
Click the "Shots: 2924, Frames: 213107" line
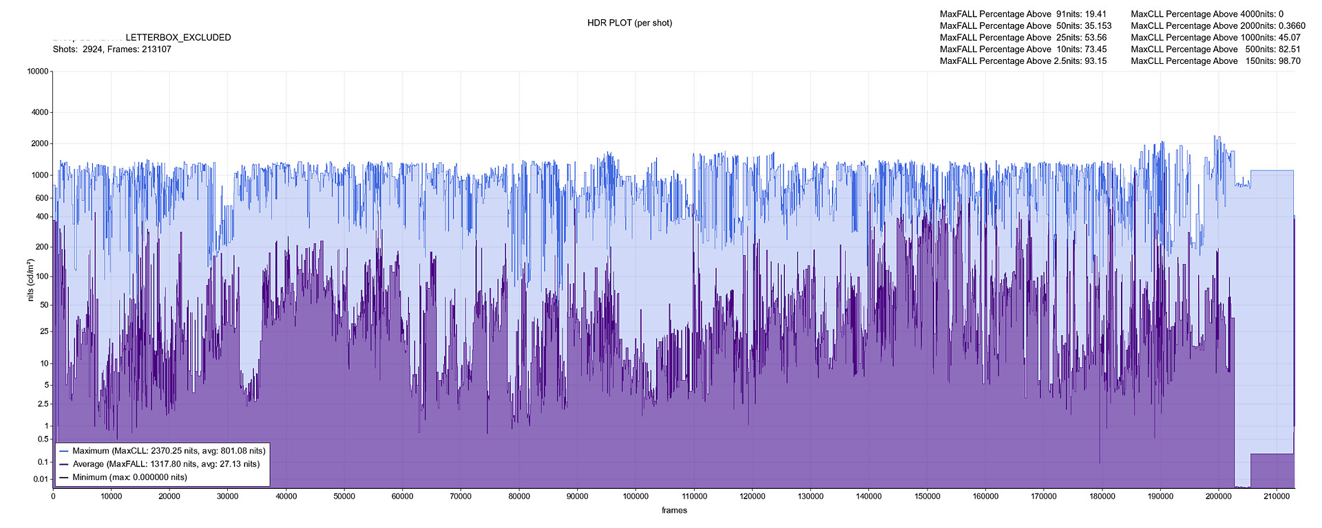[x=112, y=49]
